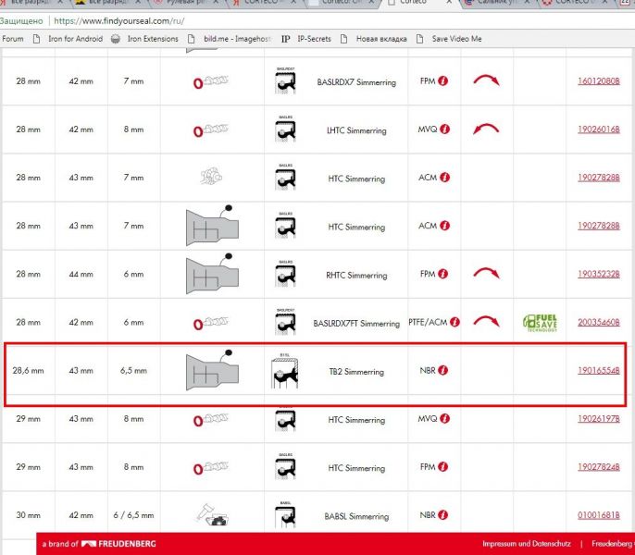This screenshot has height=555, width=635.
Task: Select the 28,6 mm cell
Action: (28, 370)
